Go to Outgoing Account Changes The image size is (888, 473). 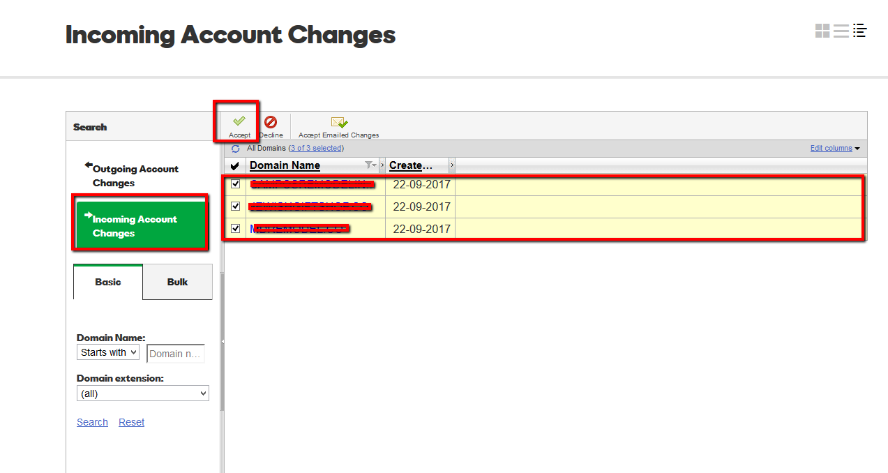pyautogui.click(x=135, y=176)
